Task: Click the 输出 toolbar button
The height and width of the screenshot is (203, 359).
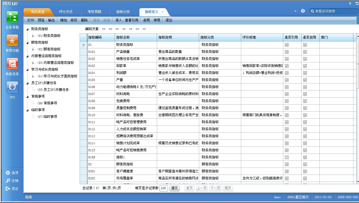Action: [51, 20]
